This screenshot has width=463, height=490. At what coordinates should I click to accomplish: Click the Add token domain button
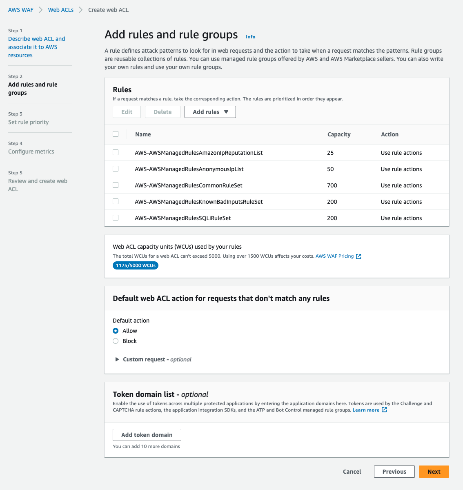(147, 435)
